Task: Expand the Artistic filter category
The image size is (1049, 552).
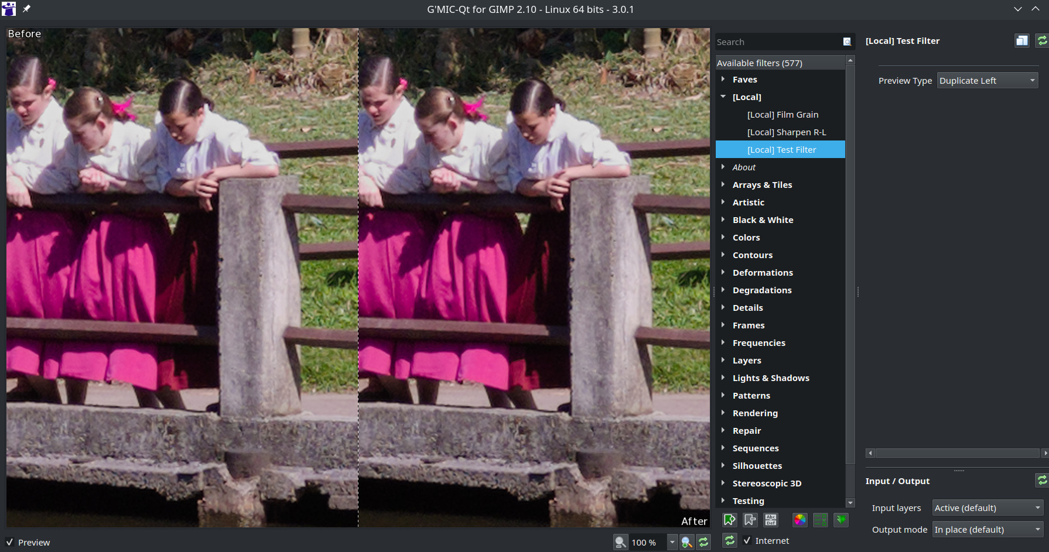Action: tap(723, 203)
